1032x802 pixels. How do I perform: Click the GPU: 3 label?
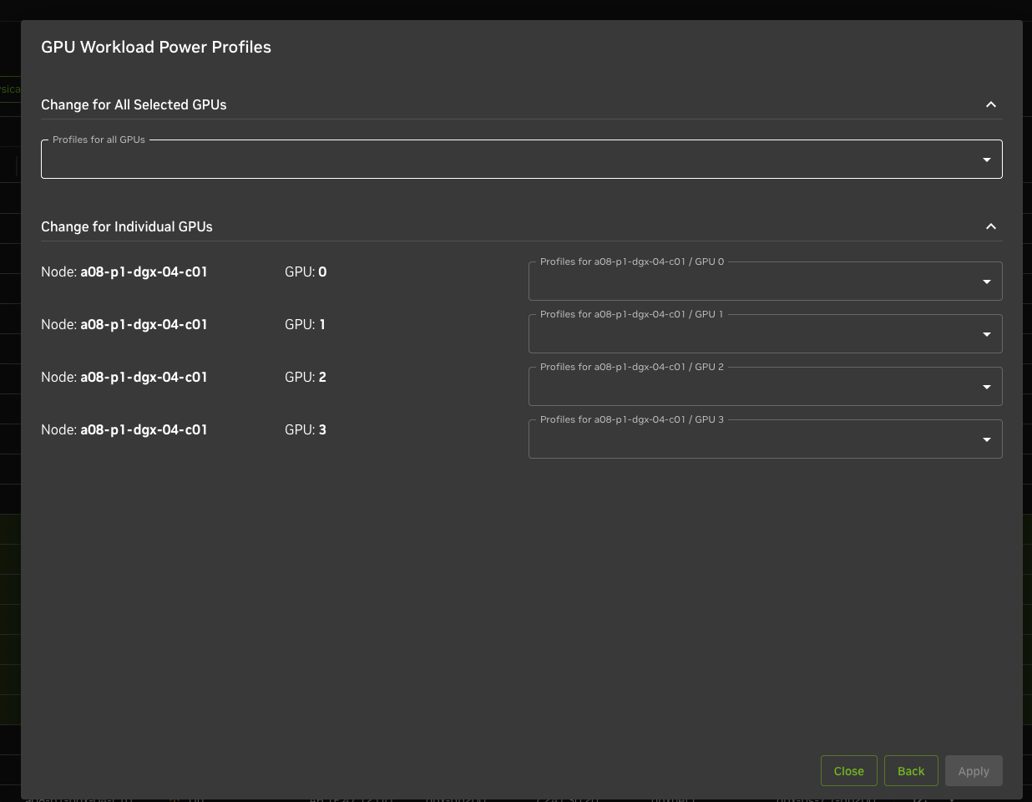pos(306,429)
